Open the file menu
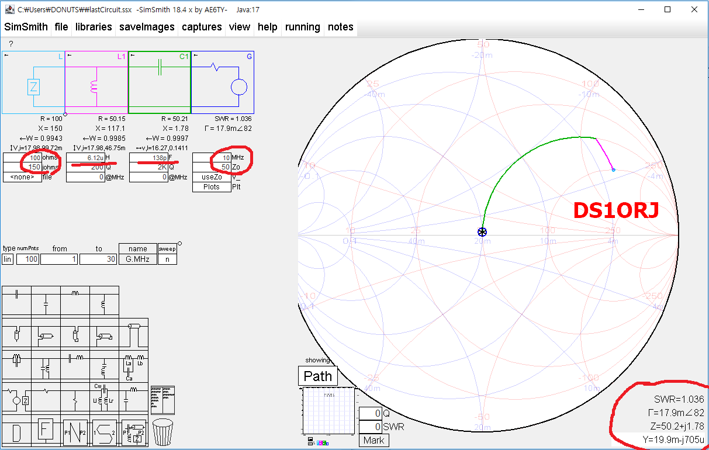The image size is (709, 450). 61,27
